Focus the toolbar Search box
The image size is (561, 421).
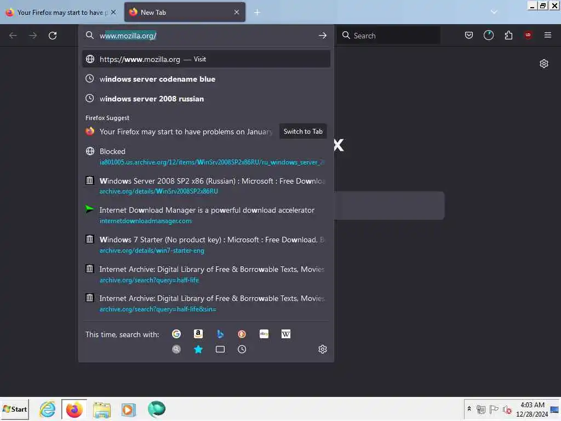(x=389, y=36)
